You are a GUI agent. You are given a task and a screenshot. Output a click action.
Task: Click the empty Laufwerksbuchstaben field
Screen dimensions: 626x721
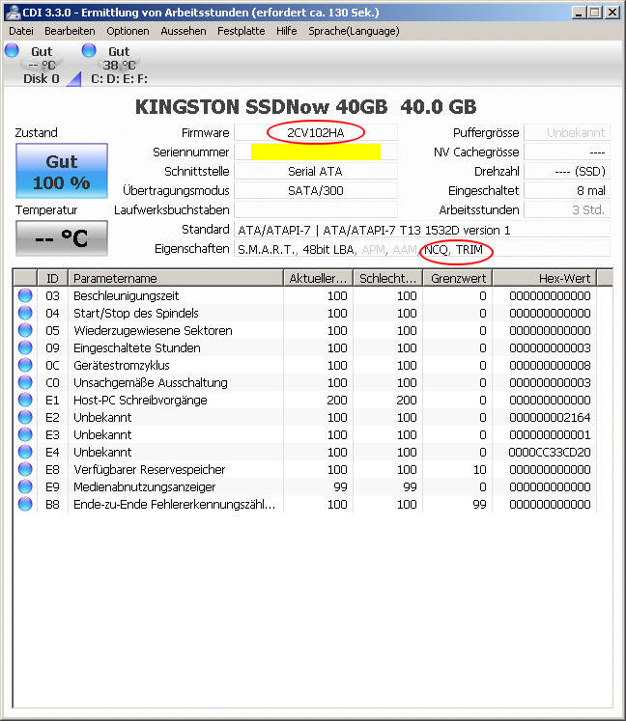click(x=316, y=210)
